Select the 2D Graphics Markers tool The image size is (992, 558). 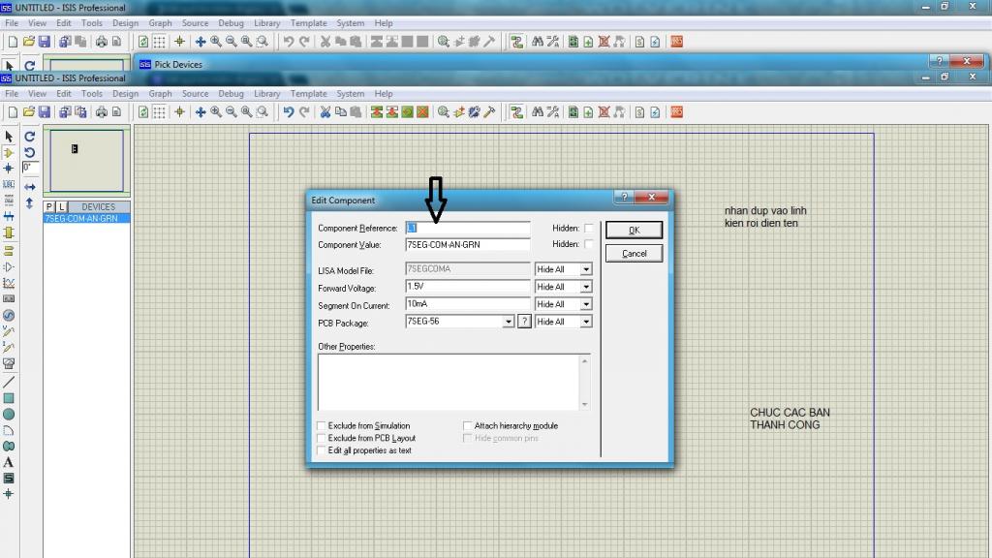coord(8,494)
